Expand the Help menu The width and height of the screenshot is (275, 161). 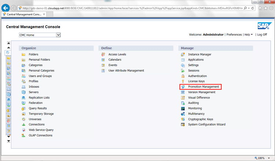(249, 35)
